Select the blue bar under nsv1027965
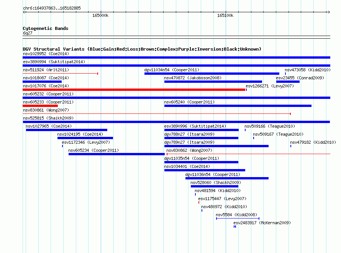Viewport: 341px width, 253px height. pyautogui.click(x=67, y=130)
